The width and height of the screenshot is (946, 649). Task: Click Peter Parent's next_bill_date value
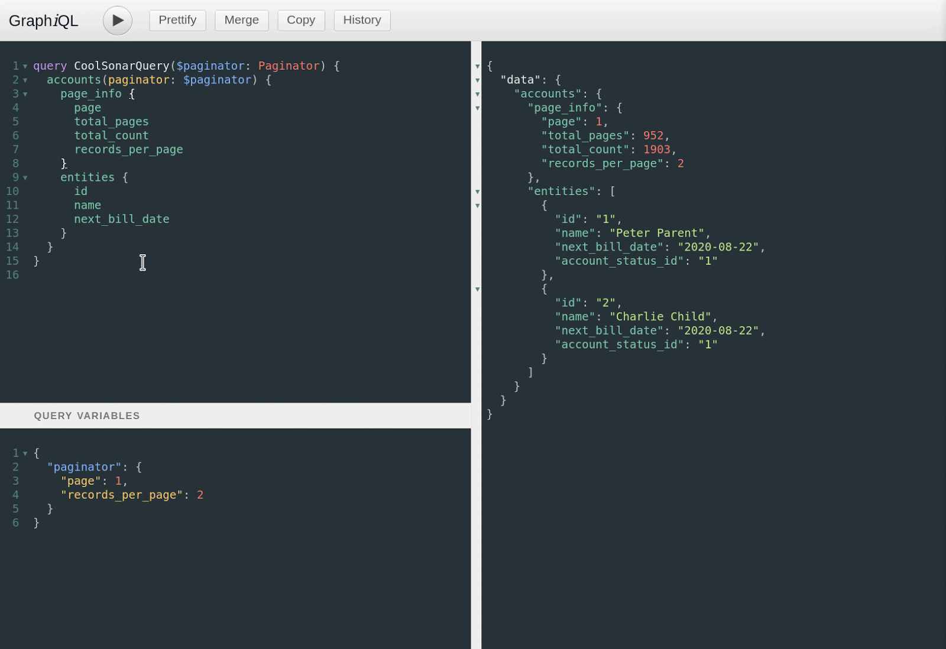pyautogui.click(x=718, y=246)
